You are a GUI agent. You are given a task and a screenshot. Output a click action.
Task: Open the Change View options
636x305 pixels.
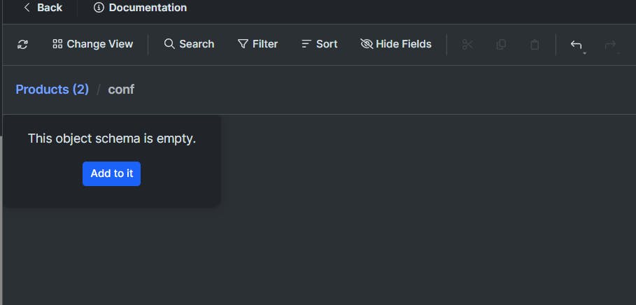[92, 44]
